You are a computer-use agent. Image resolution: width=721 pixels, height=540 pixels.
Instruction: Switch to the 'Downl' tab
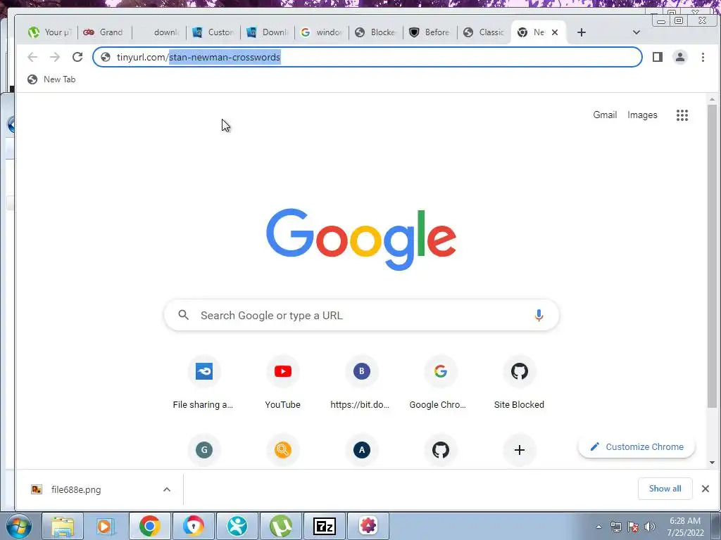pos(268,32)
